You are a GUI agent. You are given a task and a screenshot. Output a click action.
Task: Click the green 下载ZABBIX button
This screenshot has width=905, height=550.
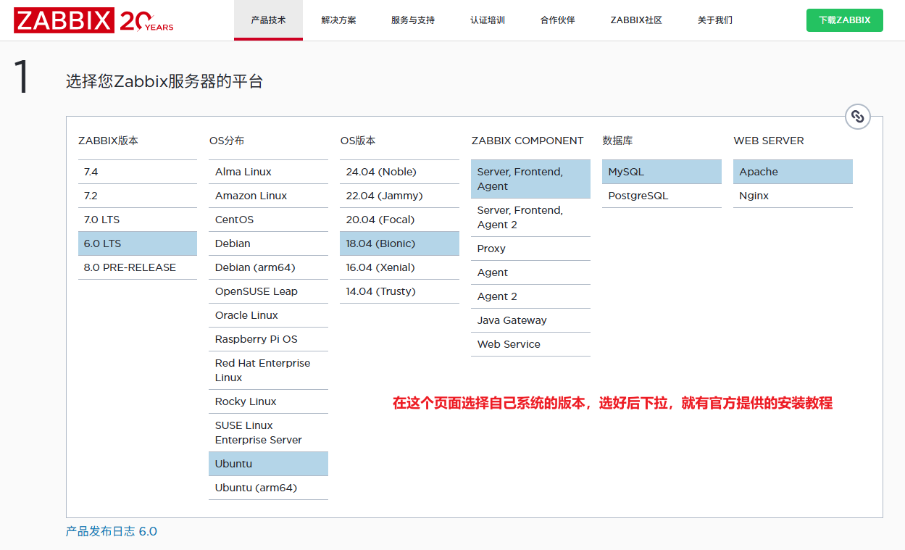click(x=845, y=20)
